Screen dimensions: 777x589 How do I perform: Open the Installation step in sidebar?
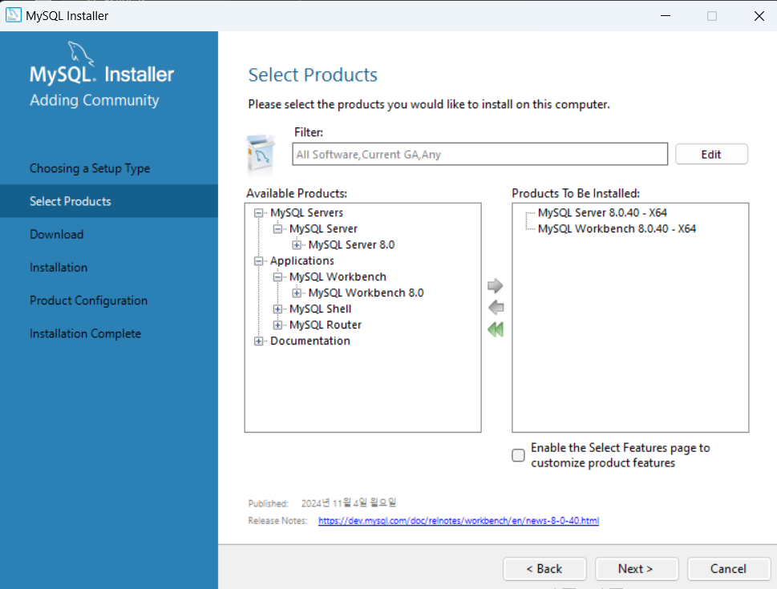click(59, 268)
